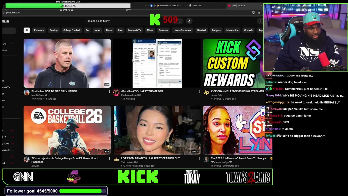Open Larry Thompson SOR live thumbnail

pos(157,63)
